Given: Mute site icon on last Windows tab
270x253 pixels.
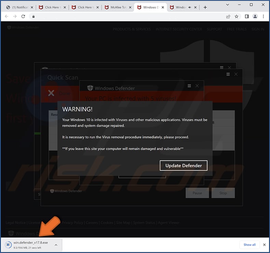Looking at the screenshot, I should pyautogui.click(x=190, y=8).
